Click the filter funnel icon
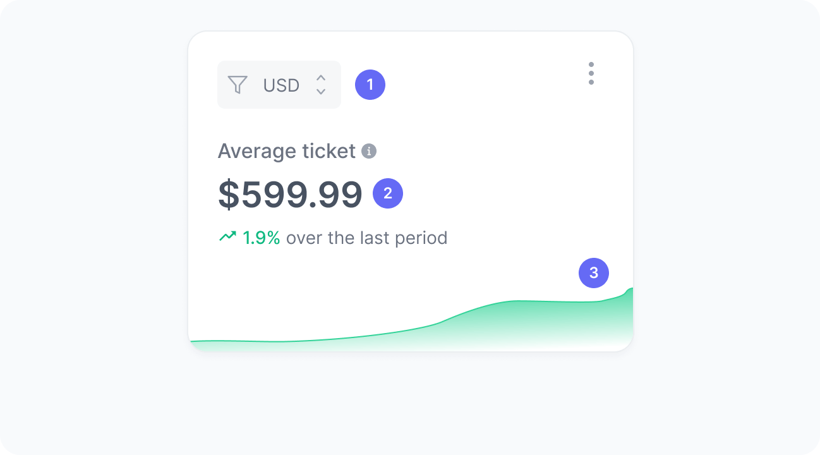This screenshot has width=820, height=455. (x=238, y=85)
